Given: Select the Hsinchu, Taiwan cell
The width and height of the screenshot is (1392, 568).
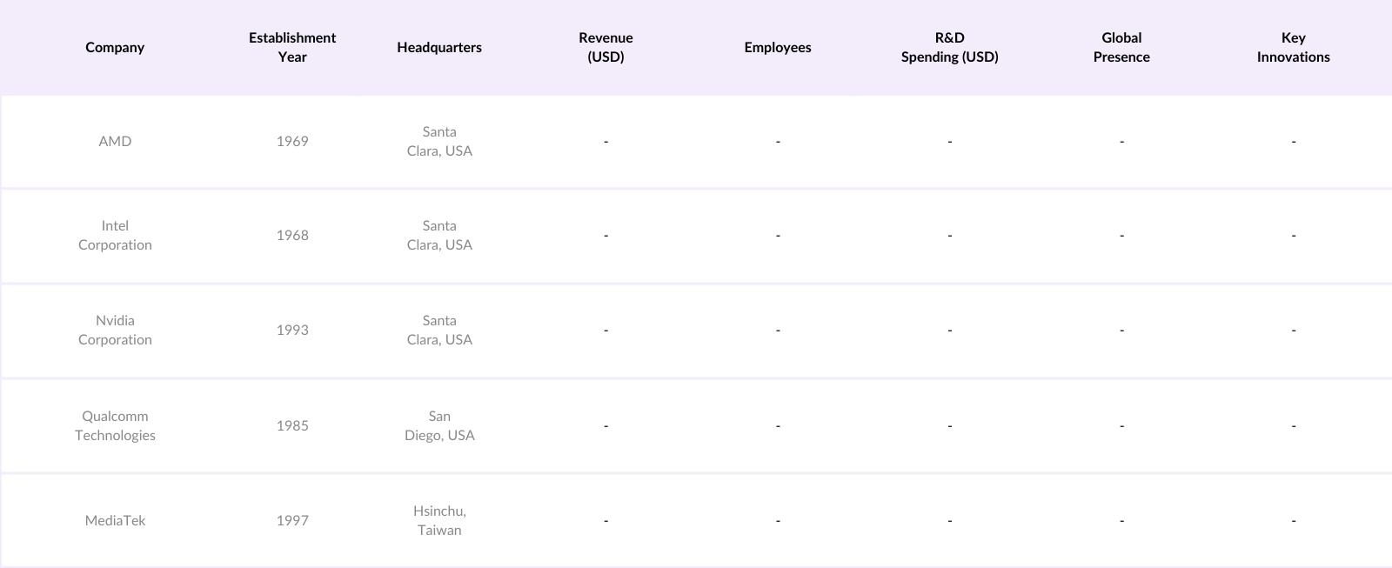Looking at the screenshot, I should click(439, 520).
